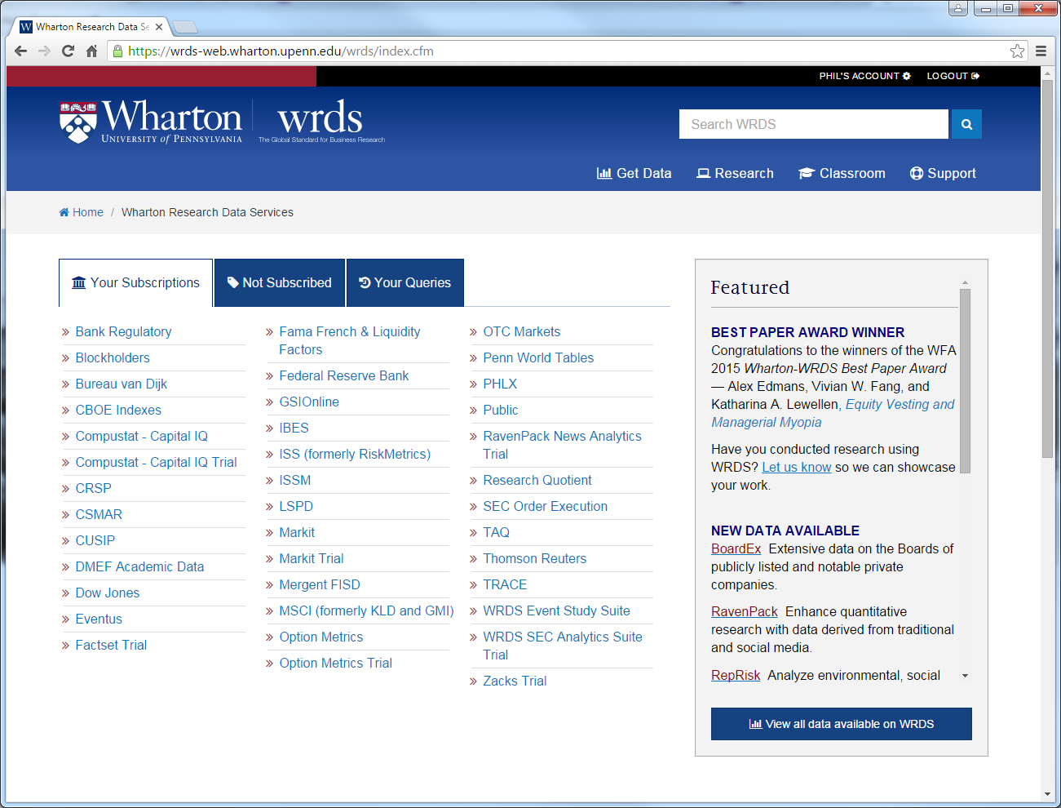Open the Dow Jones link
The image size is (1061, 808).
107,593
